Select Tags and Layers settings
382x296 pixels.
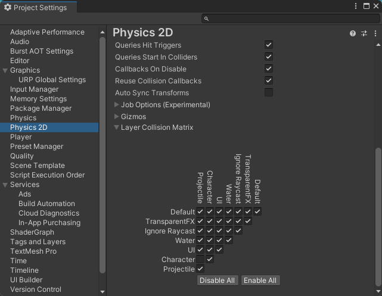38,242
